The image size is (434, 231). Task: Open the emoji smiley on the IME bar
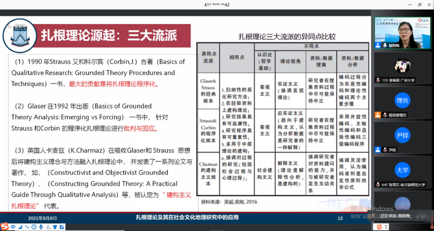tap(34, 227)
